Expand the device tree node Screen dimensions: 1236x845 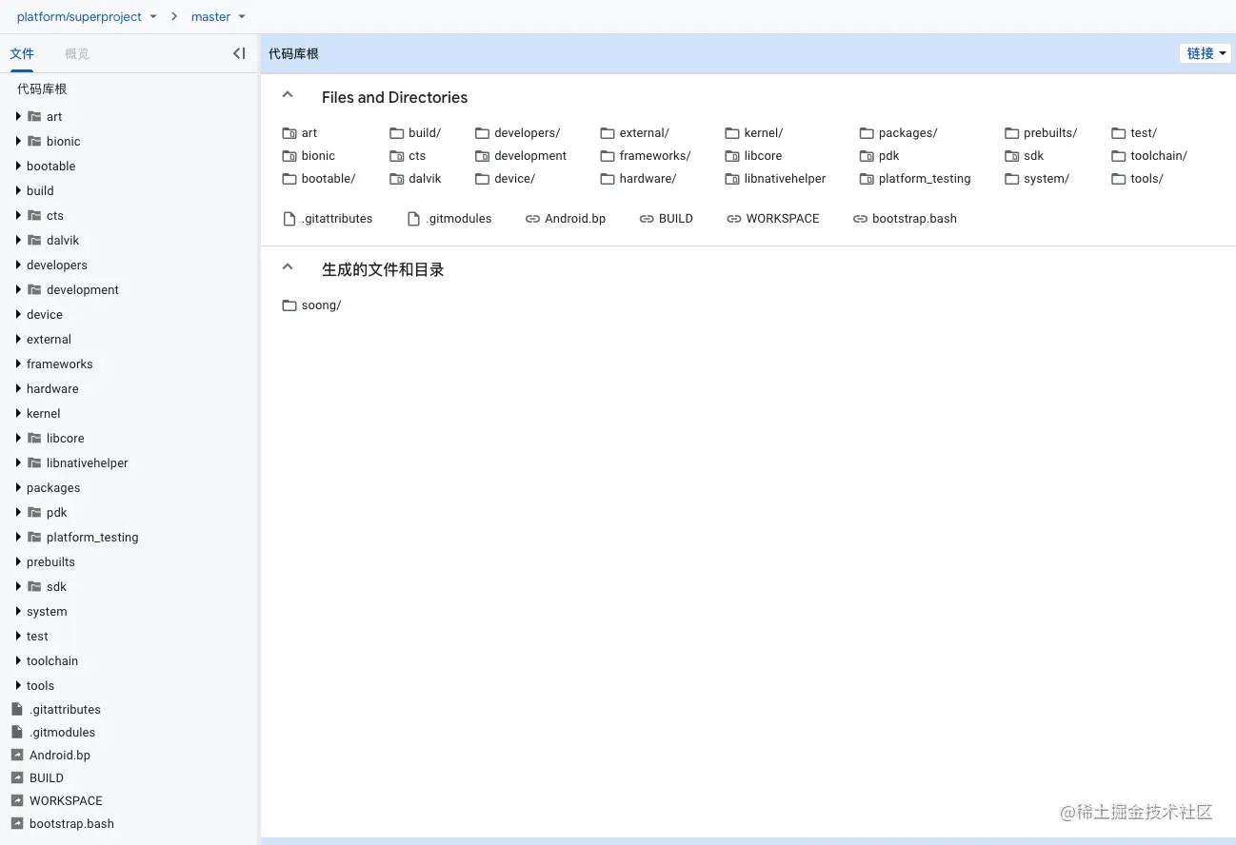pos(18,314)
